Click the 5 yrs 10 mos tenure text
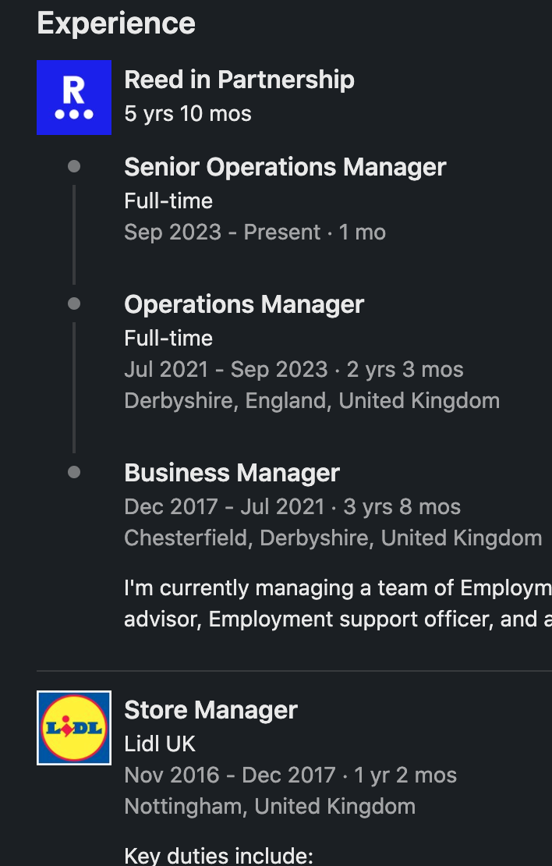 pyautogui.click(x=188, y=114)
